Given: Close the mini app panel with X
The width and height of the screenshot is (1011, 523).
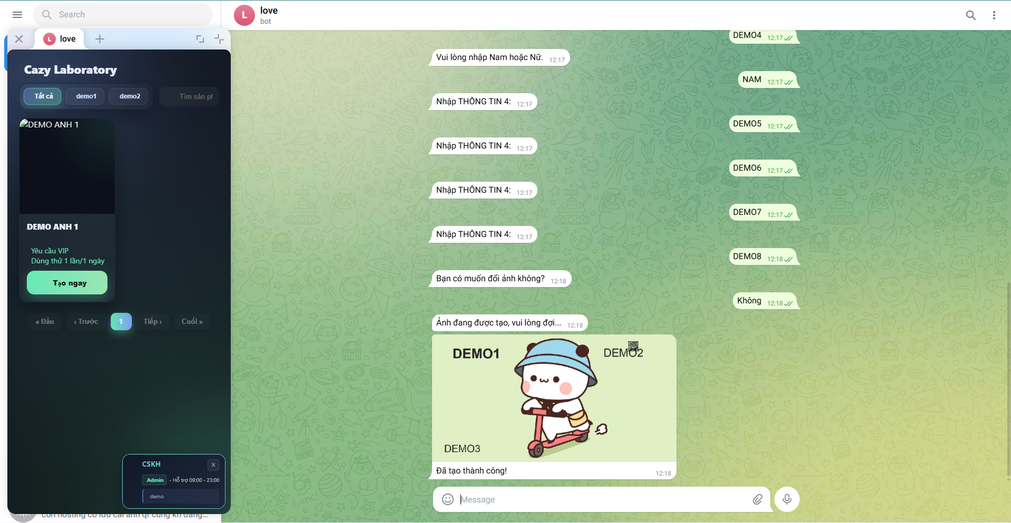Looking at the screenshot, I should pyautogui.click(x=19, y=39).
